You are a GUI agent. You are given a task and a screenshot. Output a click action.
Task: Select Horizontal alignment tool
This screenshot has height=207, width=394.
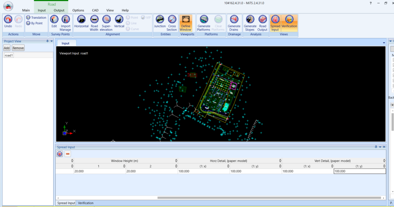click(x=81, y=22)
